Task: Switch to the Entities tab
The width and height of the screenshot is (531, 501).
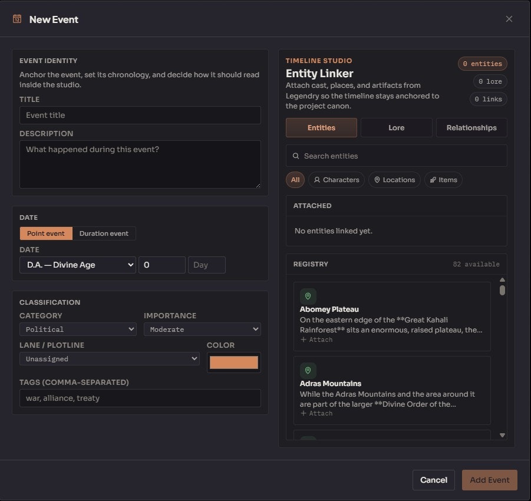Action: tap(321, 128)
